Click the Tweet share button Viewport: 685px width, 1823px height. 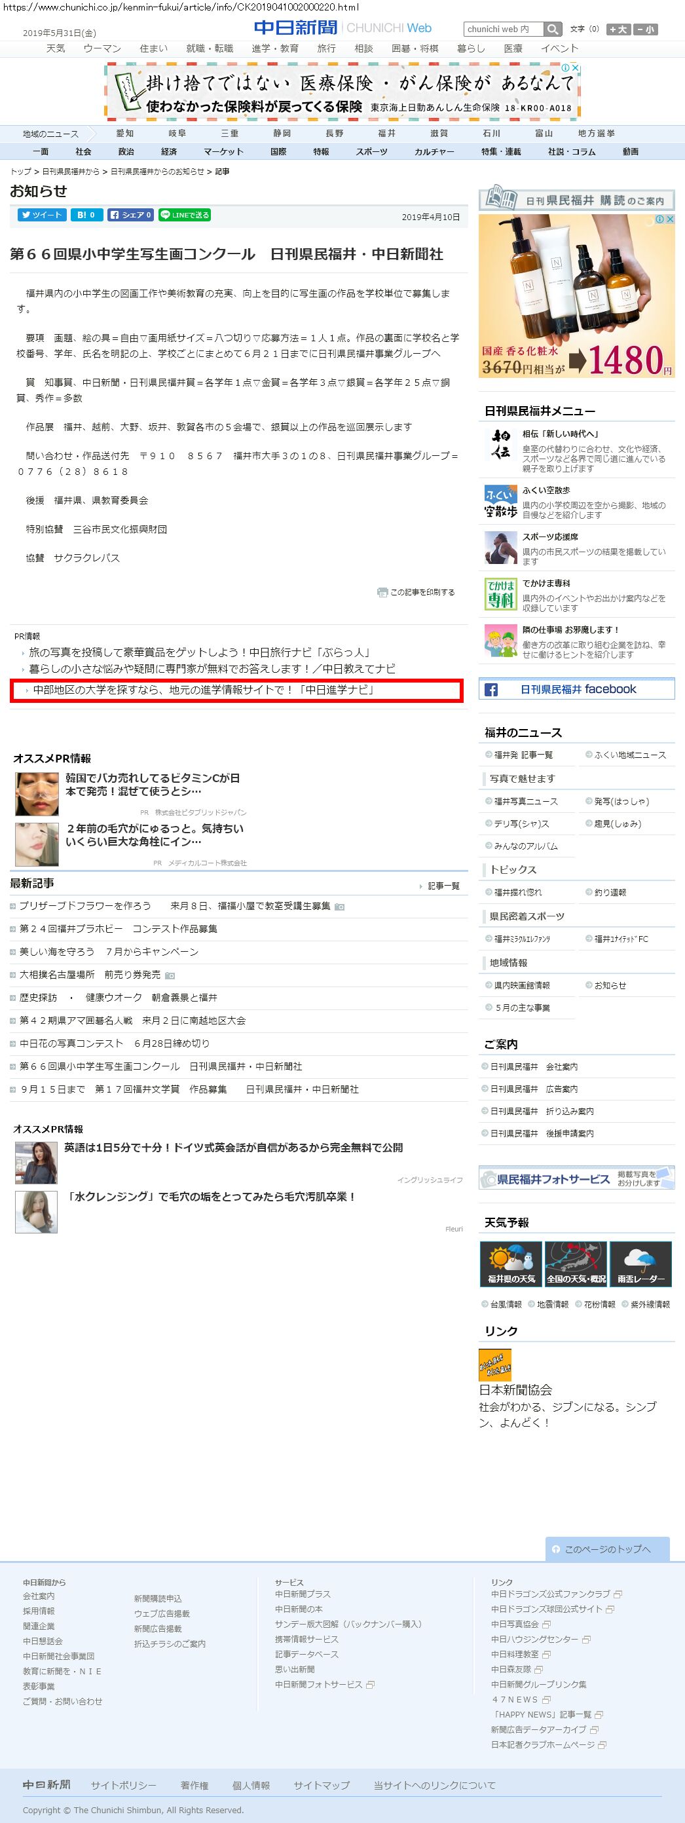(41, 215)
